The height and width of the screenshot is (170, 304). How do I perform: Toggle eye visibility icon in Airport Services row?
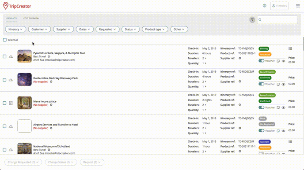coord(283,131)
